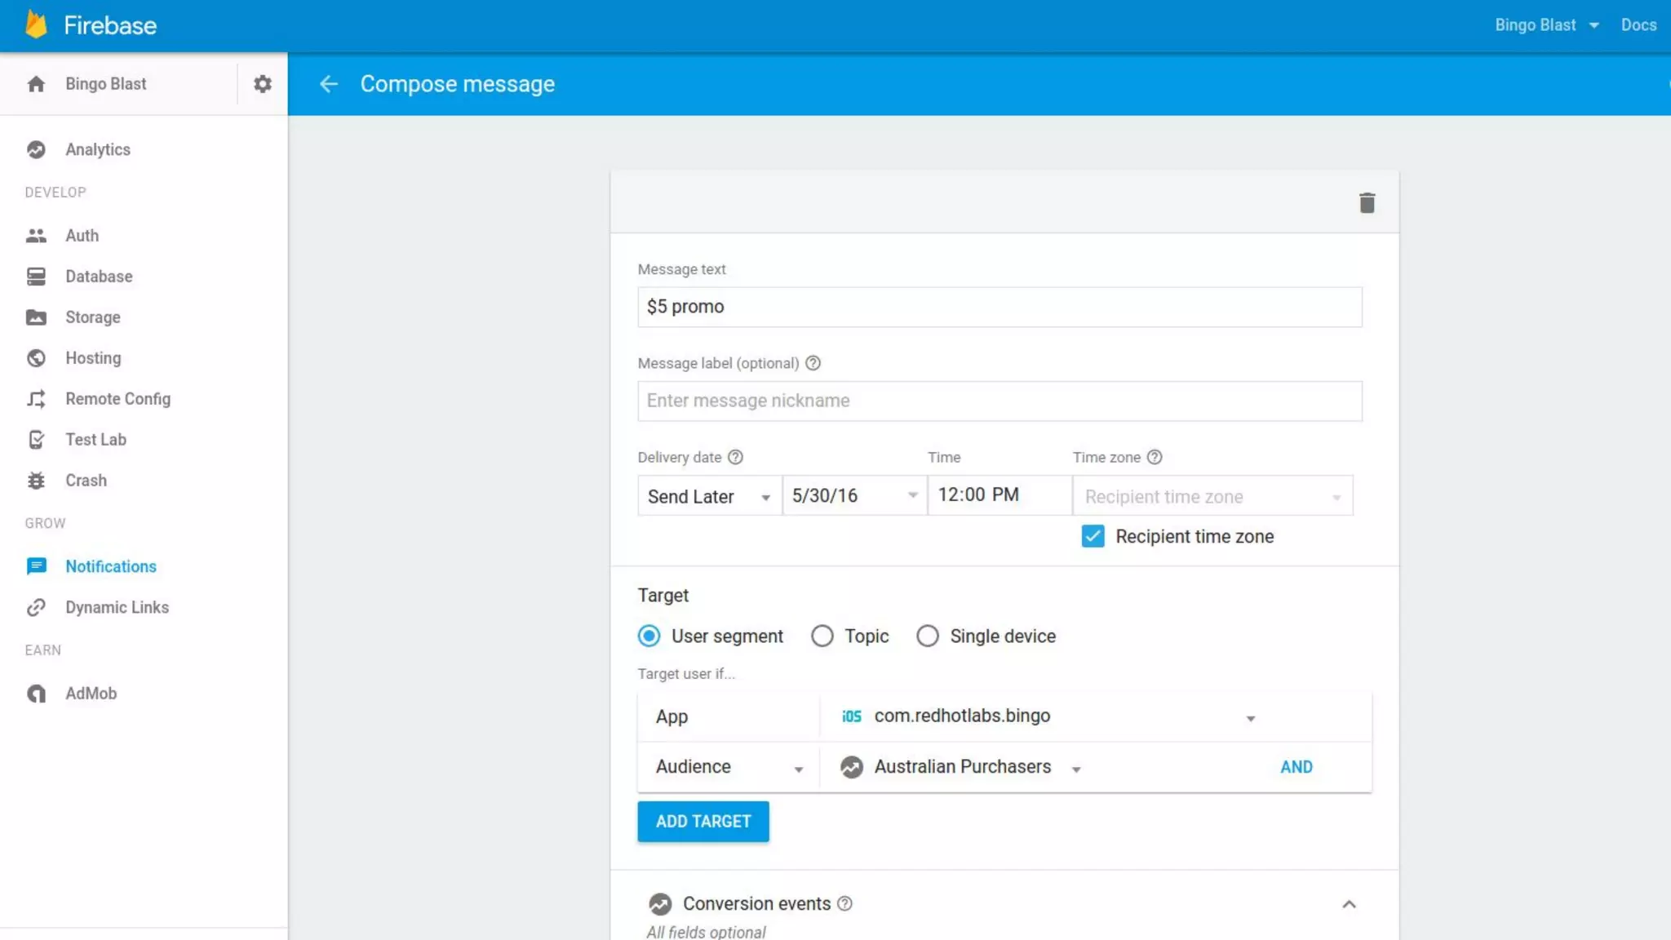1671x940 pixels.
Task: Open the Send Later delivery dropdown
Action: tap(708, 496)
